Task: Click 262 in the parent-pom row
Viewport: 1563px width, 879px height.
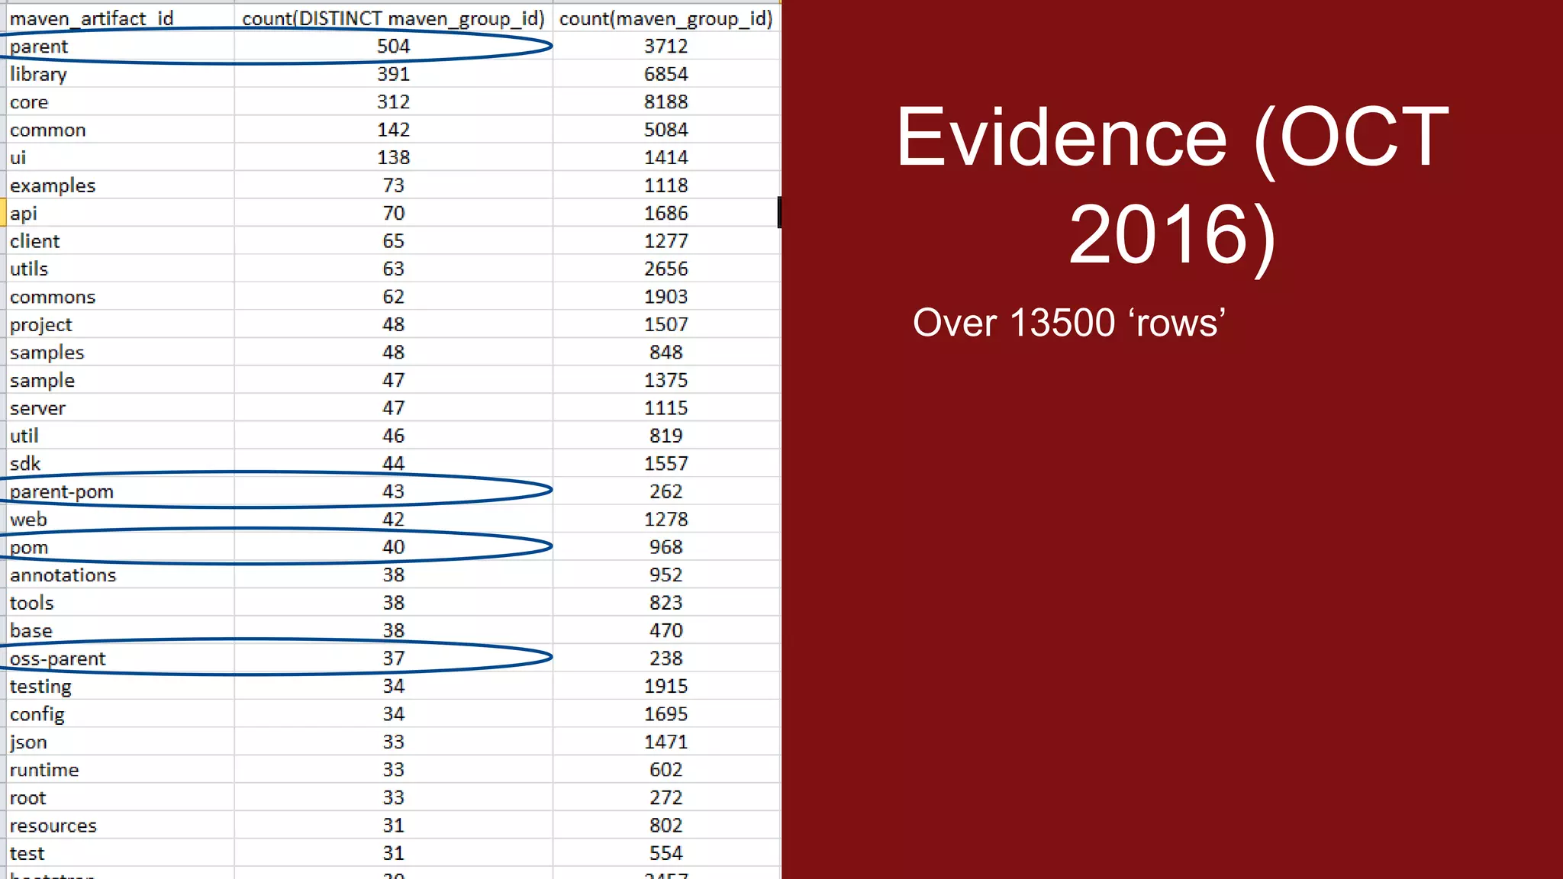Action: click(x=665, y=491)
